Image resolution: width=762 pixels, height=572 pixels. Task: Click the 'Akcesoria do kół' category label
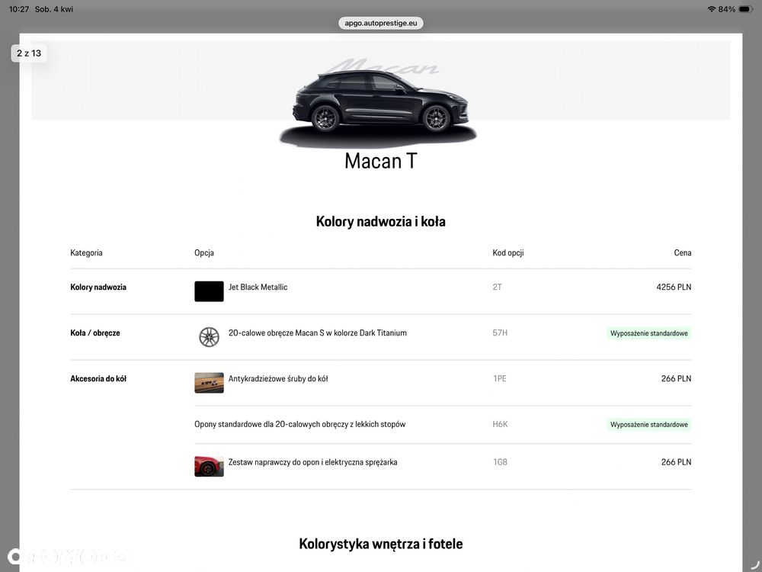(98, 378)
